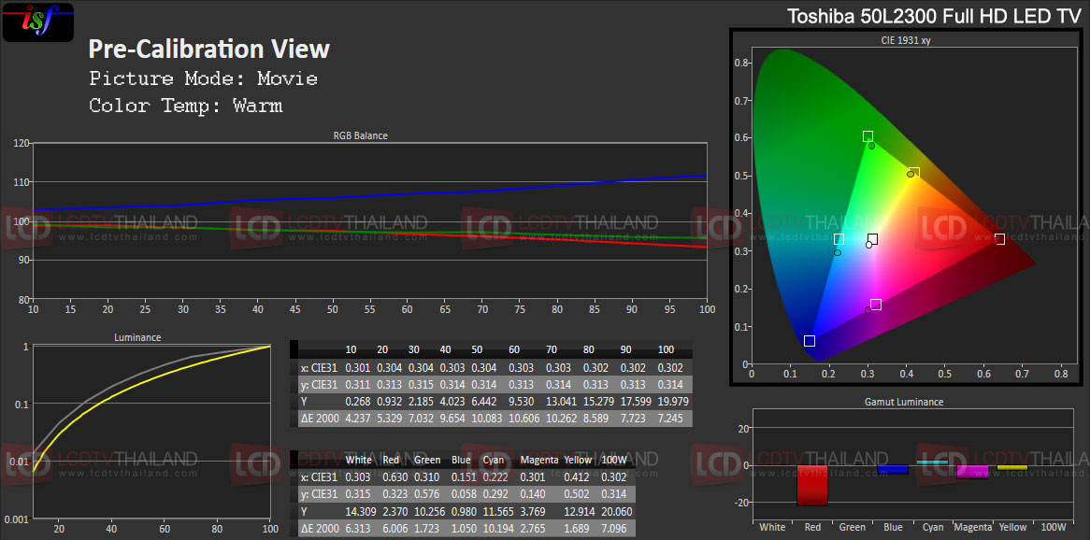This screenshot has height=540, width=1090.
Task: Click the magenta bar in Gamut Luminance chart
Action: tap(972, 471)
